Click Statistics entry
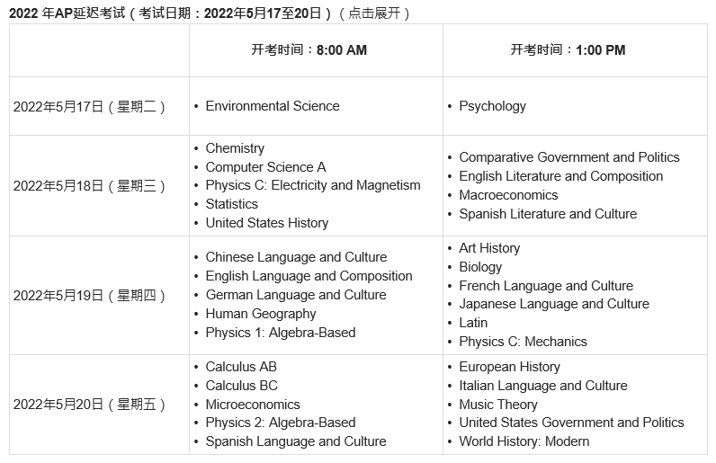This screenshot has height=463, width=716. [x=231, y=204]
